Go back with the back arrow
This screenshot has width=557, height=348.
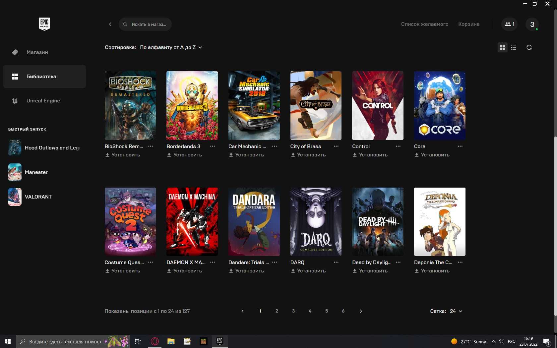[x=110, y=24]
